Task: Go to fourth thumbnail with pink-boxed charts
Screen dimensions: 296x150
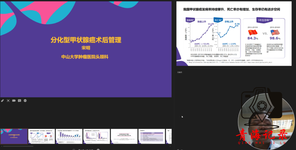Action: (x=96, y=136)
